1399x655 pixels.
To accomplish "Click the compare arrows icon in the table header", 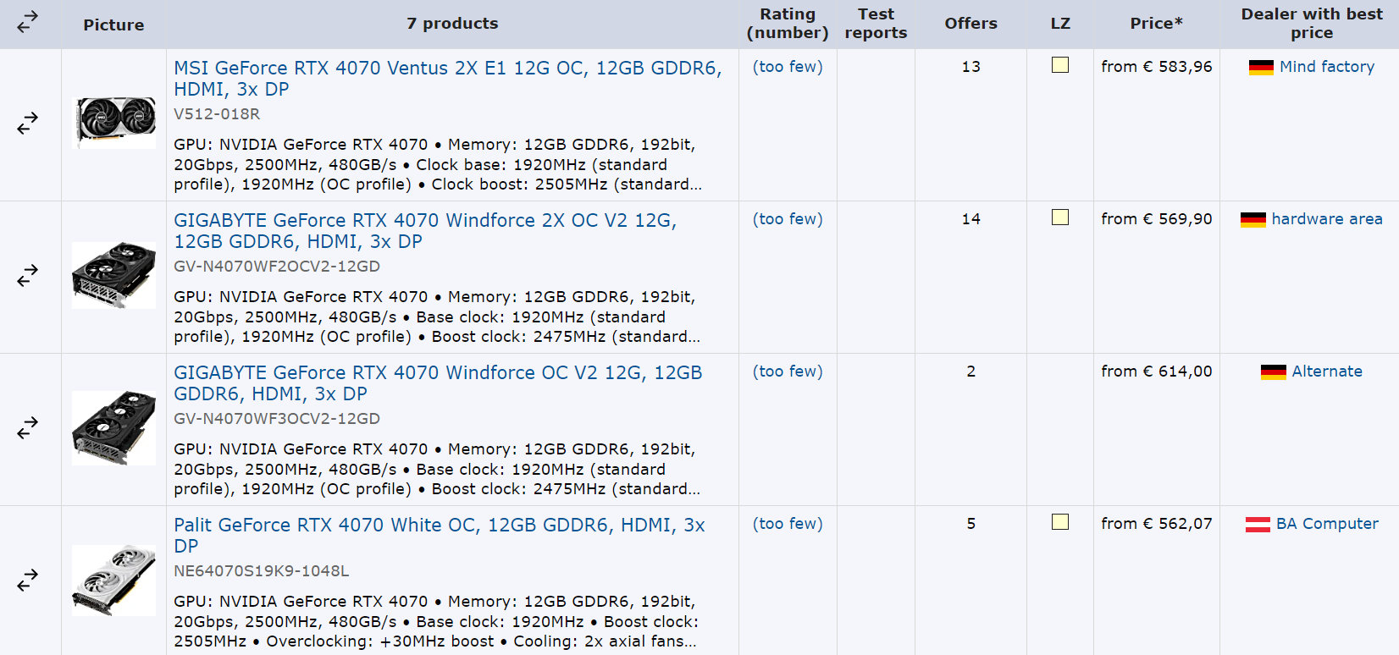I will coord(28,21).
